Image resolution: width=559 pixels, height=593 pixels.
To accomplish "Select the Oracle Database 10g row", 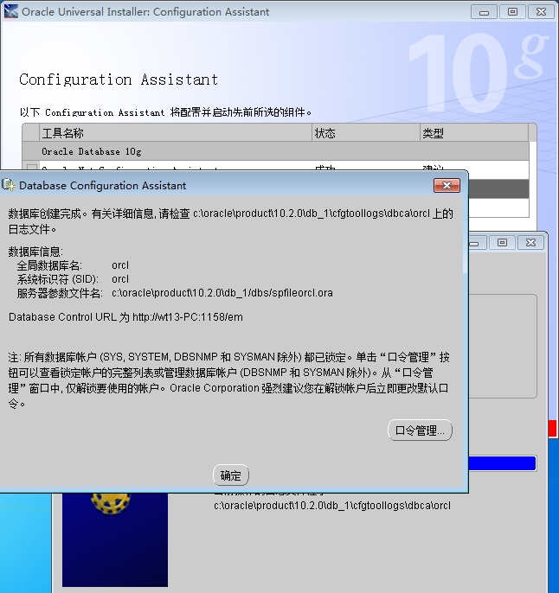I will (275, 151).
